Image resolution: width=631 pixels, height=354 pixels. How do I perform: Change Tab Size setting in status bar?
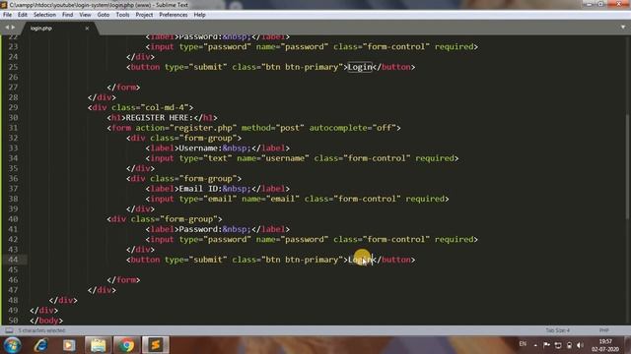click(x=557, y=330)
